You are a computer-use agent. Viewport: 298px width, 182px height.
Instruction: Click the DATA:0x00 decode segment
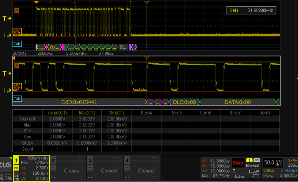[237, 102]
